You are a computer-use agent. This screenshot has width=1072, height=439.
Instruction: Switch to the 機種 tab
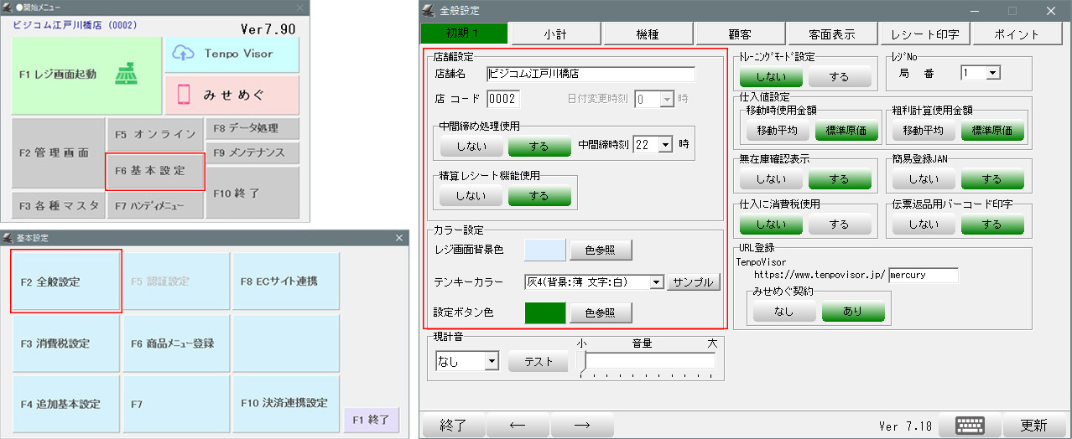647,34
